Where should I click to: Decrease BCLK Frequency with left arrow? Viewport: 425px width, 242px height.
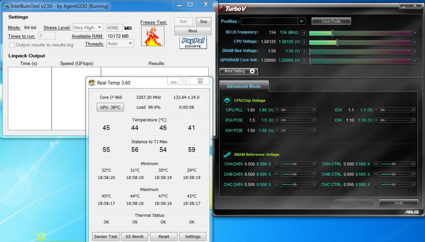click(x=304, y=33)
